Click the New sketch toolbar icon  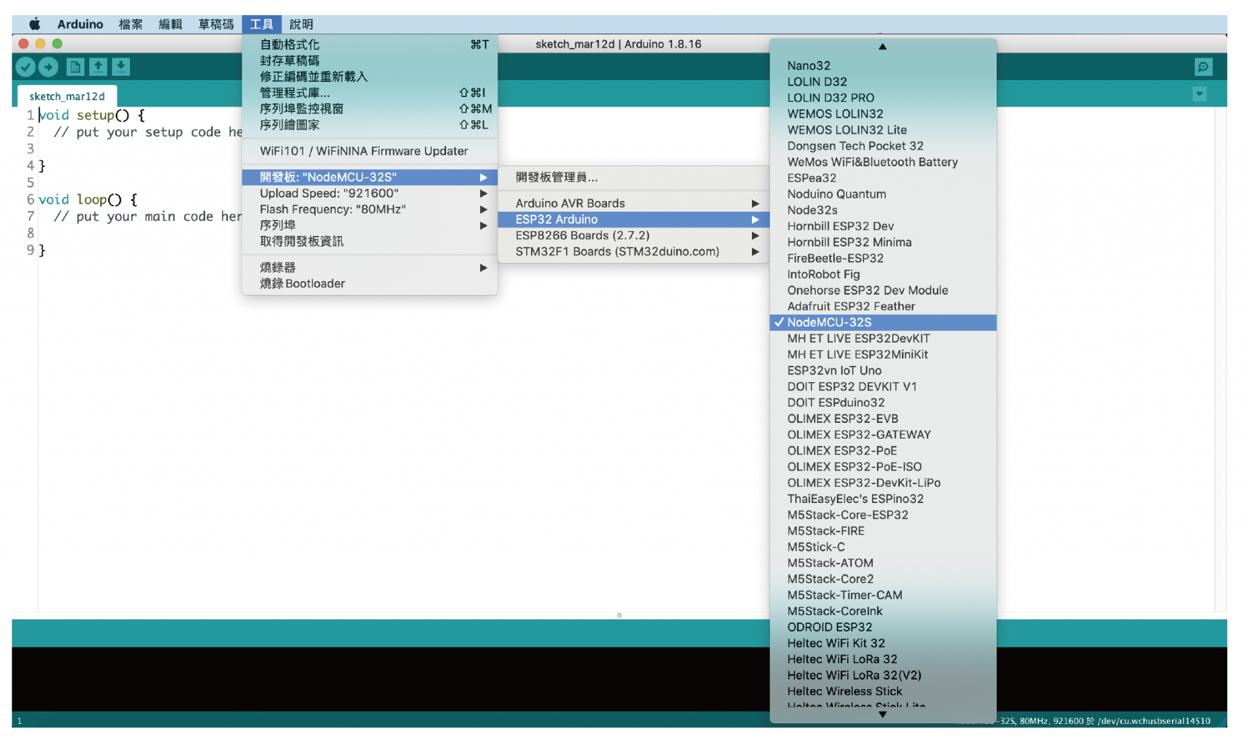point(75,67)
